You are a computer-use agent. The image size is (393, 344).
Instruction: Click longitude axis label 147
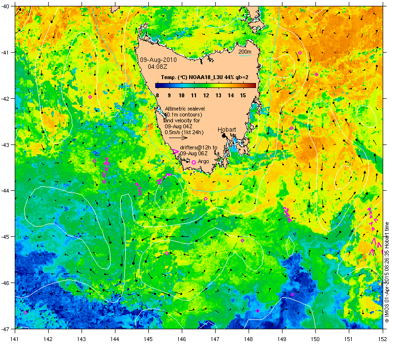(x=215, y=339)
